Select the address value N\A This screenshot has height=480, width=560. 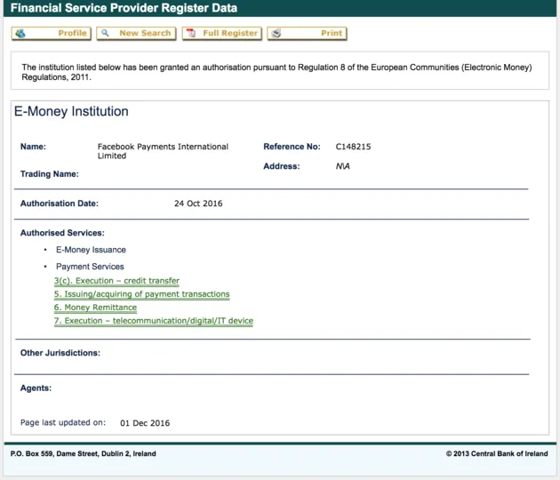343,166
